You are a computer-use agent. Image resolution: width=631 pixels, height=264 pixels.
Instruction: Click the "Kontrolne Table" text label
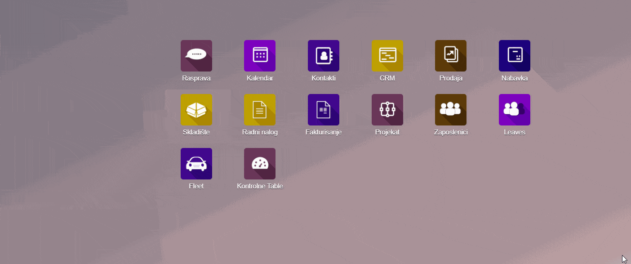click(x=260, y=186)
